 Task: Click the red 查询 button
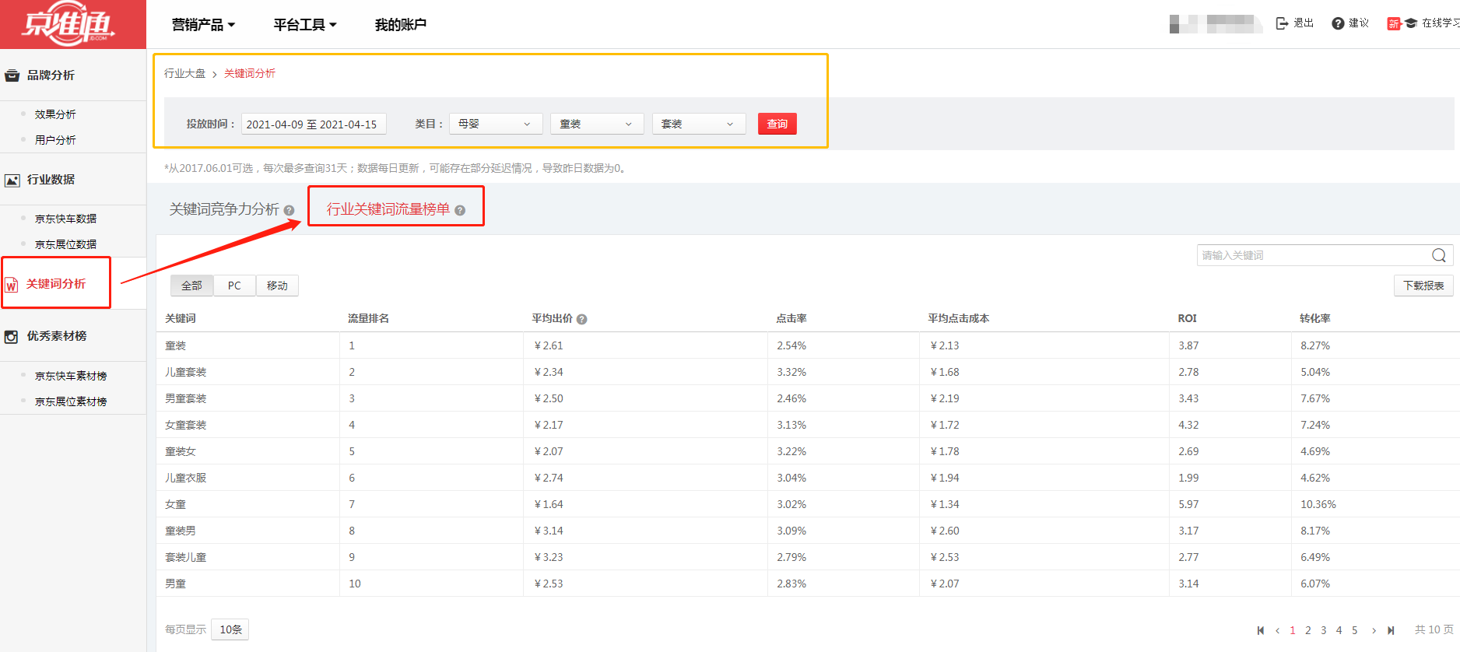777,124
